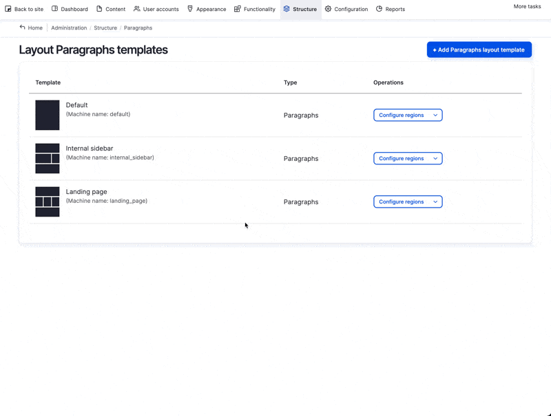Click the Reports chart icon
This screenshot has height=416, width=551.
tap(380, 9)
